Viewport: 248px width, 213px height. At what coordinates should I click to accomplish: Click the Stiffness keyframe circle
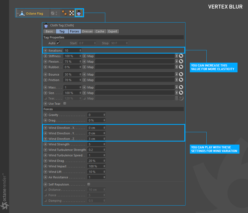point(45,56)
